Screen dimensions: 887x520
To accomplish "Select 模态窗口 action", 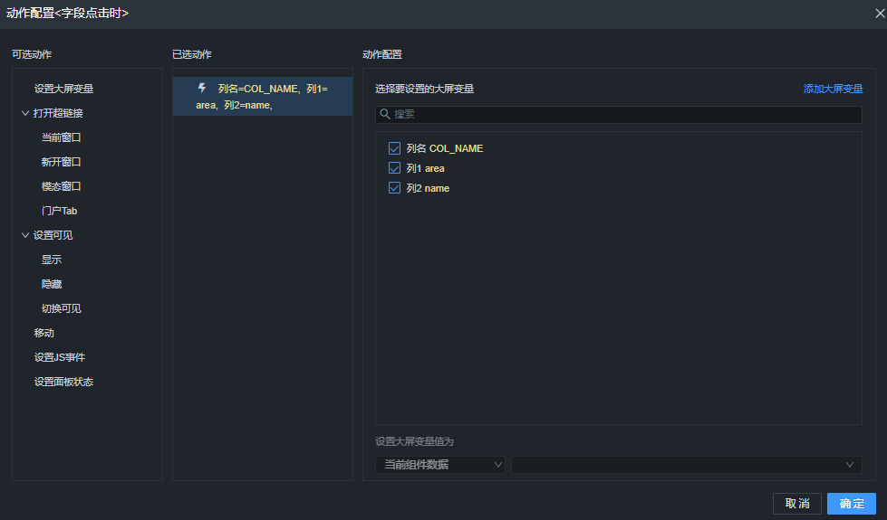I will (x=61, y=186).
